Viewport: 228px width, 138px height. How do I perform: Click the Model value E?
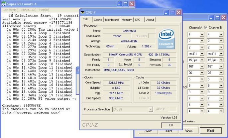[x=139, y=60]
